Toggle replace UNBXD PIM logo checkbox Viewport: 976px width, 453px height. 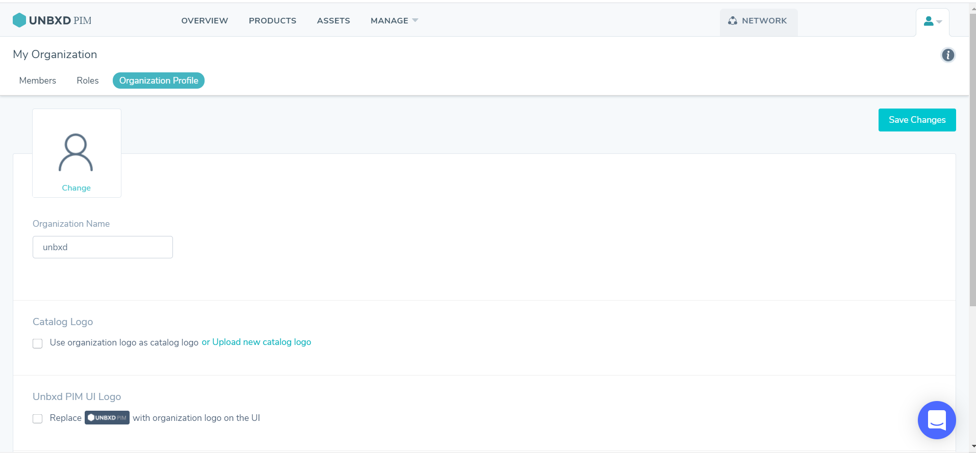click(38, 419)
